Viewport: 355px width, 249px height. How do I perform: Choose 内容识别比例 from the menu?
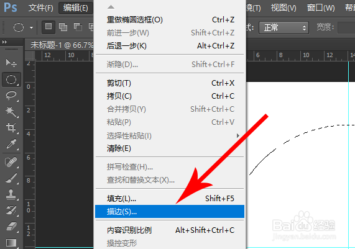click(170, 230)
